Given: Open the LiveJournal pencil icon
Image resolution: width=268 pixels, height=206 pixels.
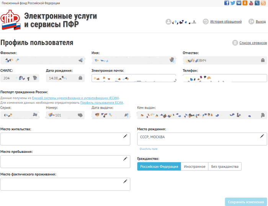Looking at the screenshot, I should [x=257, y=3].
